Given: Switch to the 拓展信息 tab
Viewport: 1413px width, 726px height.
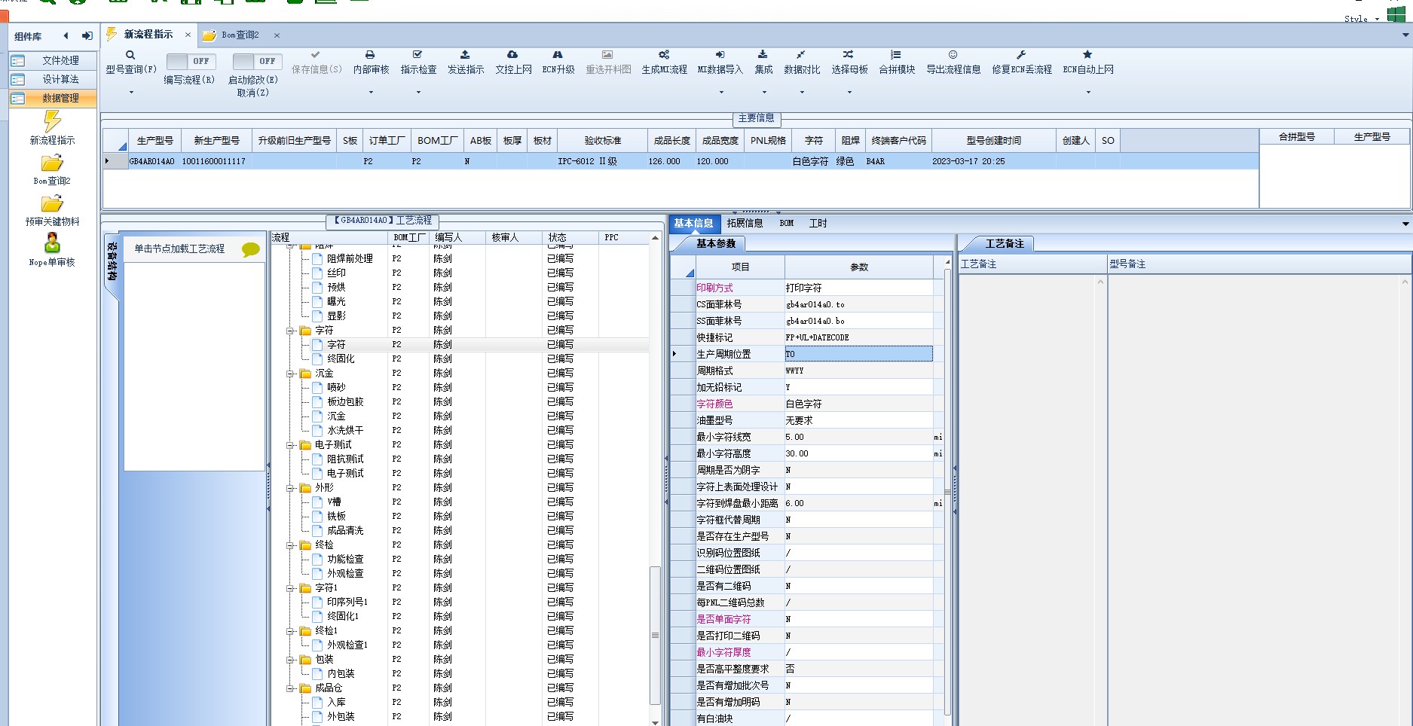Looking at the screenshot, I should pos(745,223).
